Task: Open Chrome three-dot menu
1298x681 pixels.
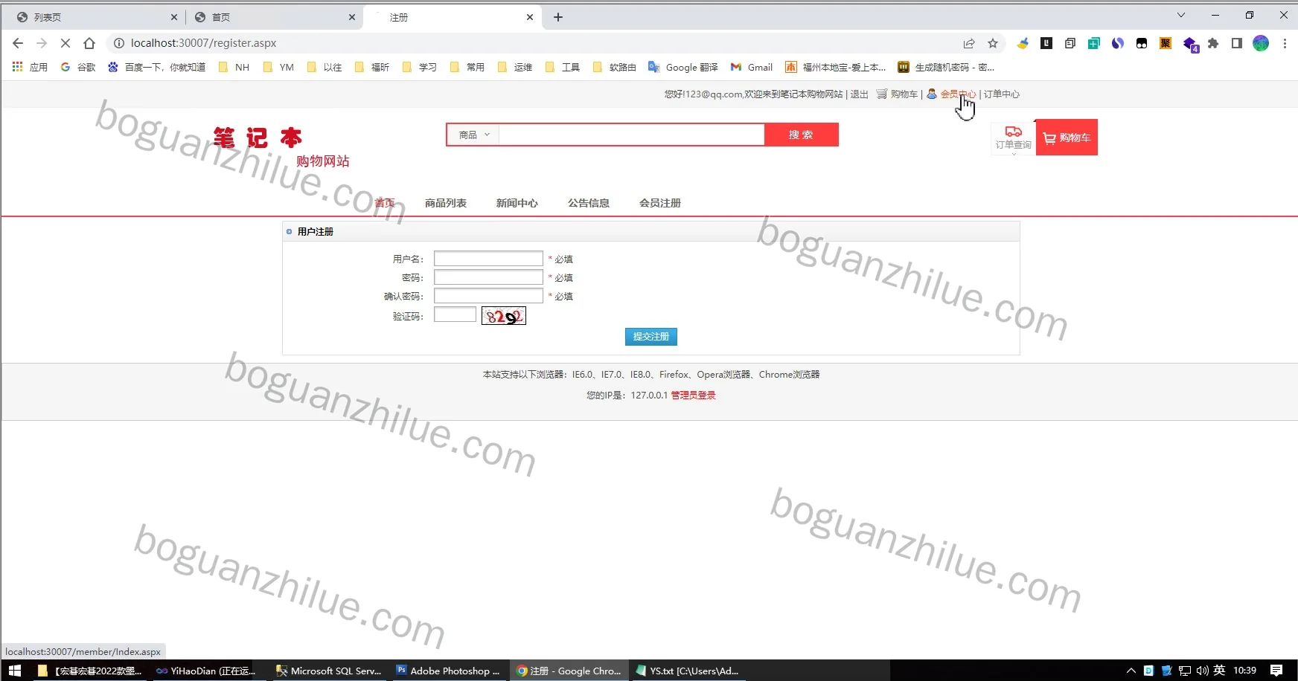Action: point(1285,43)
